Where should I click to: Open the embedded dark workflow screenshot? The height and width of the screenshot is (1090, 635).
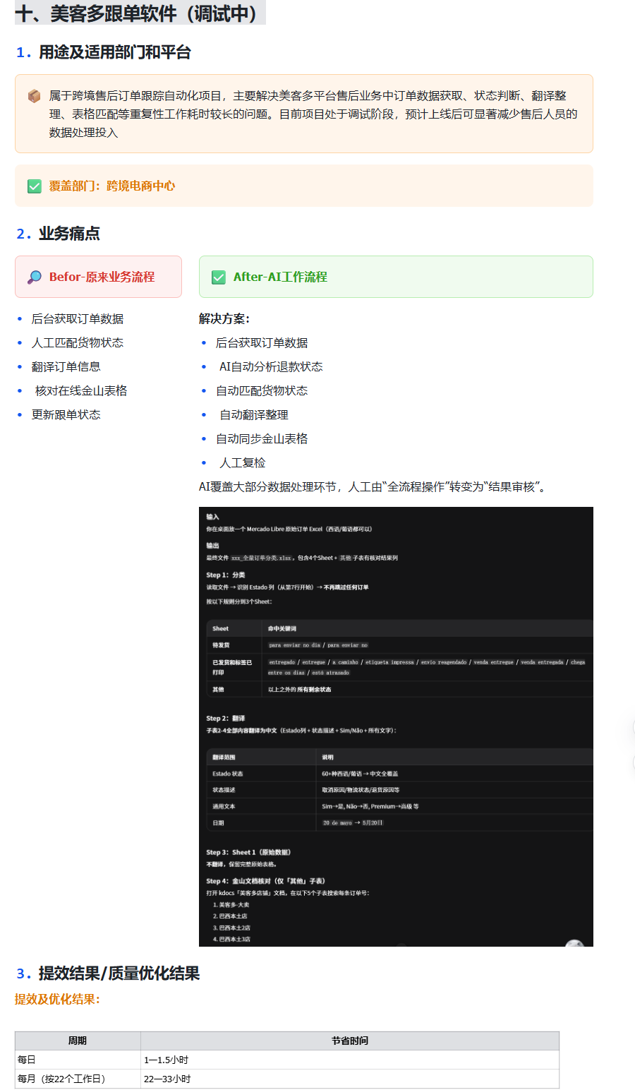pyautogui.click(x=396, y=726)
